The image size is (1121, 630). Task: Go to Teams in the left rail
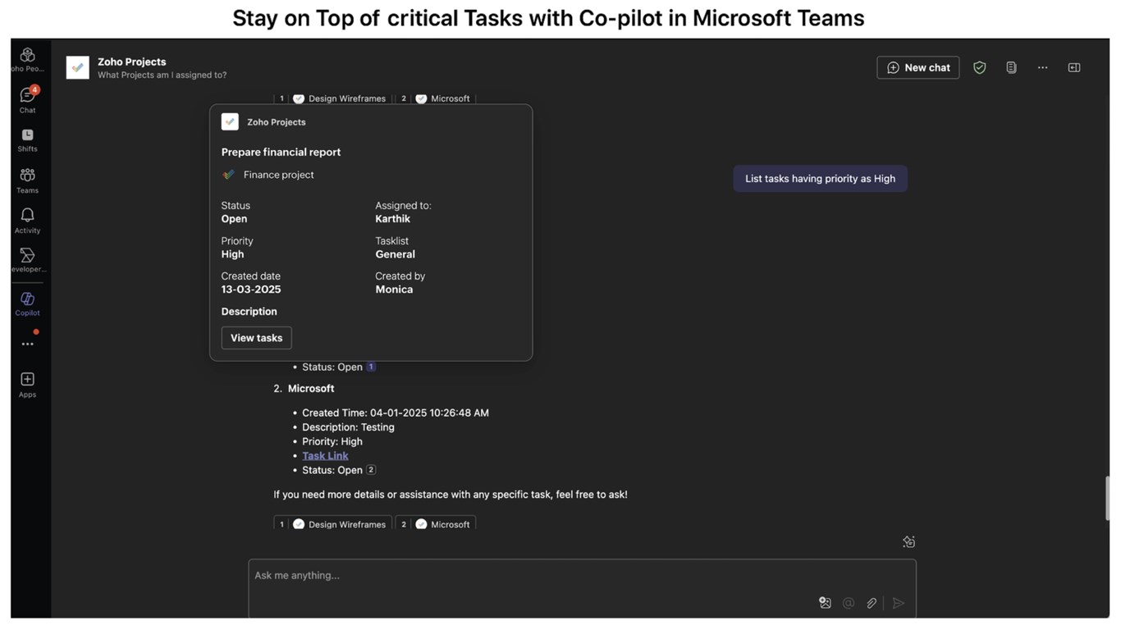27,180
